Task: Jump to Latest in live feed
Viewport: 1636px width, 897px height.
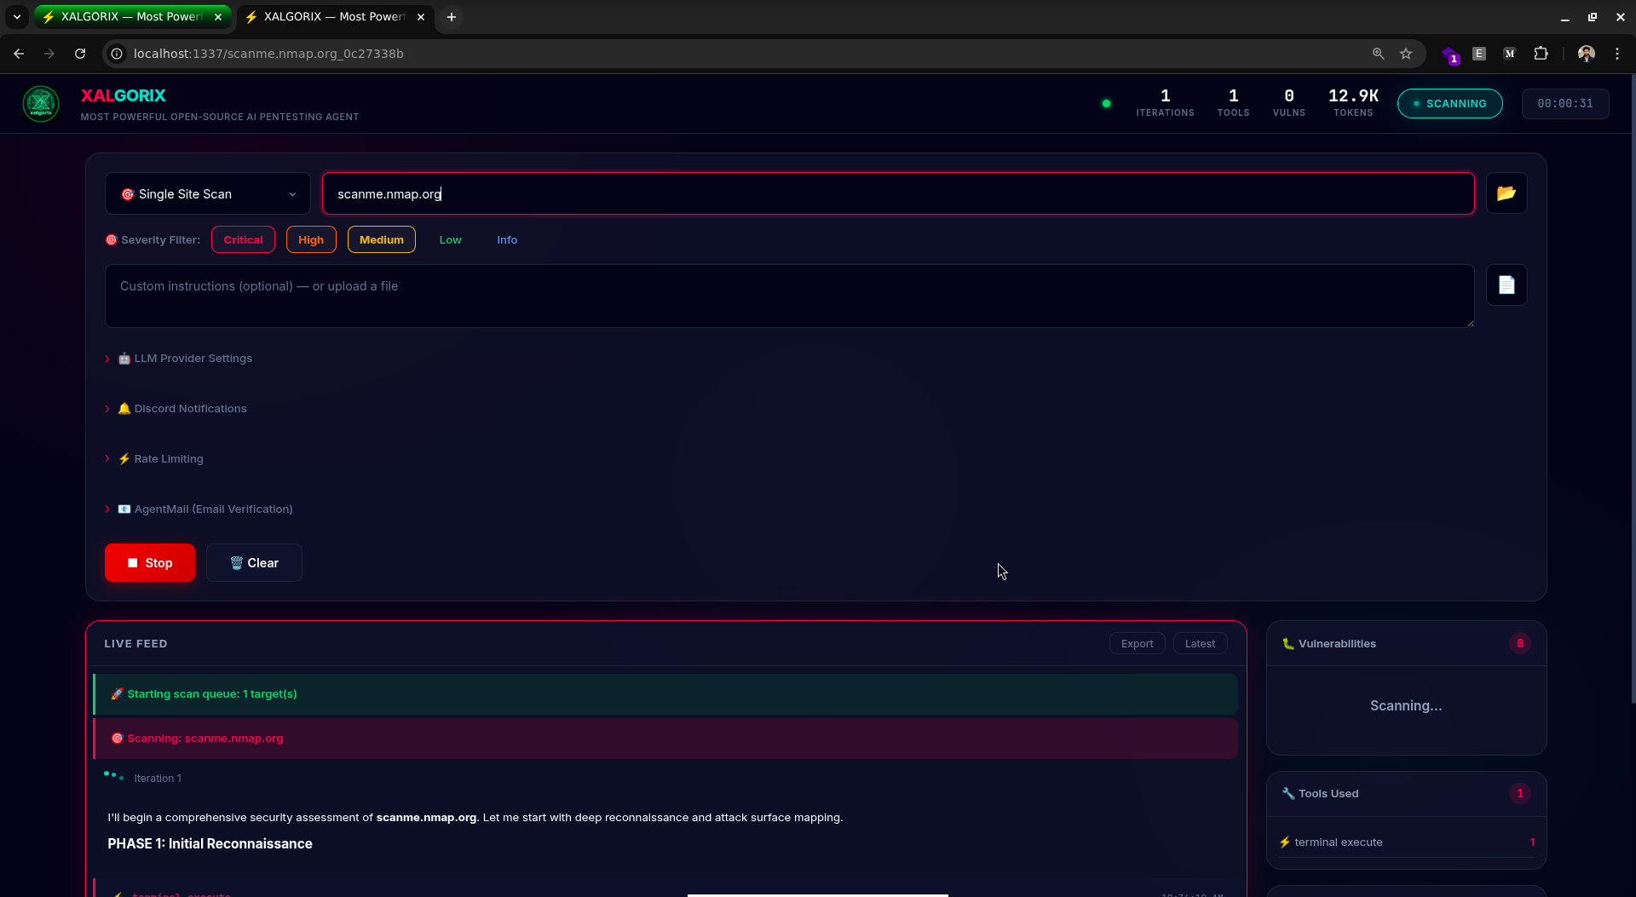Action: tap(1200, 644)
